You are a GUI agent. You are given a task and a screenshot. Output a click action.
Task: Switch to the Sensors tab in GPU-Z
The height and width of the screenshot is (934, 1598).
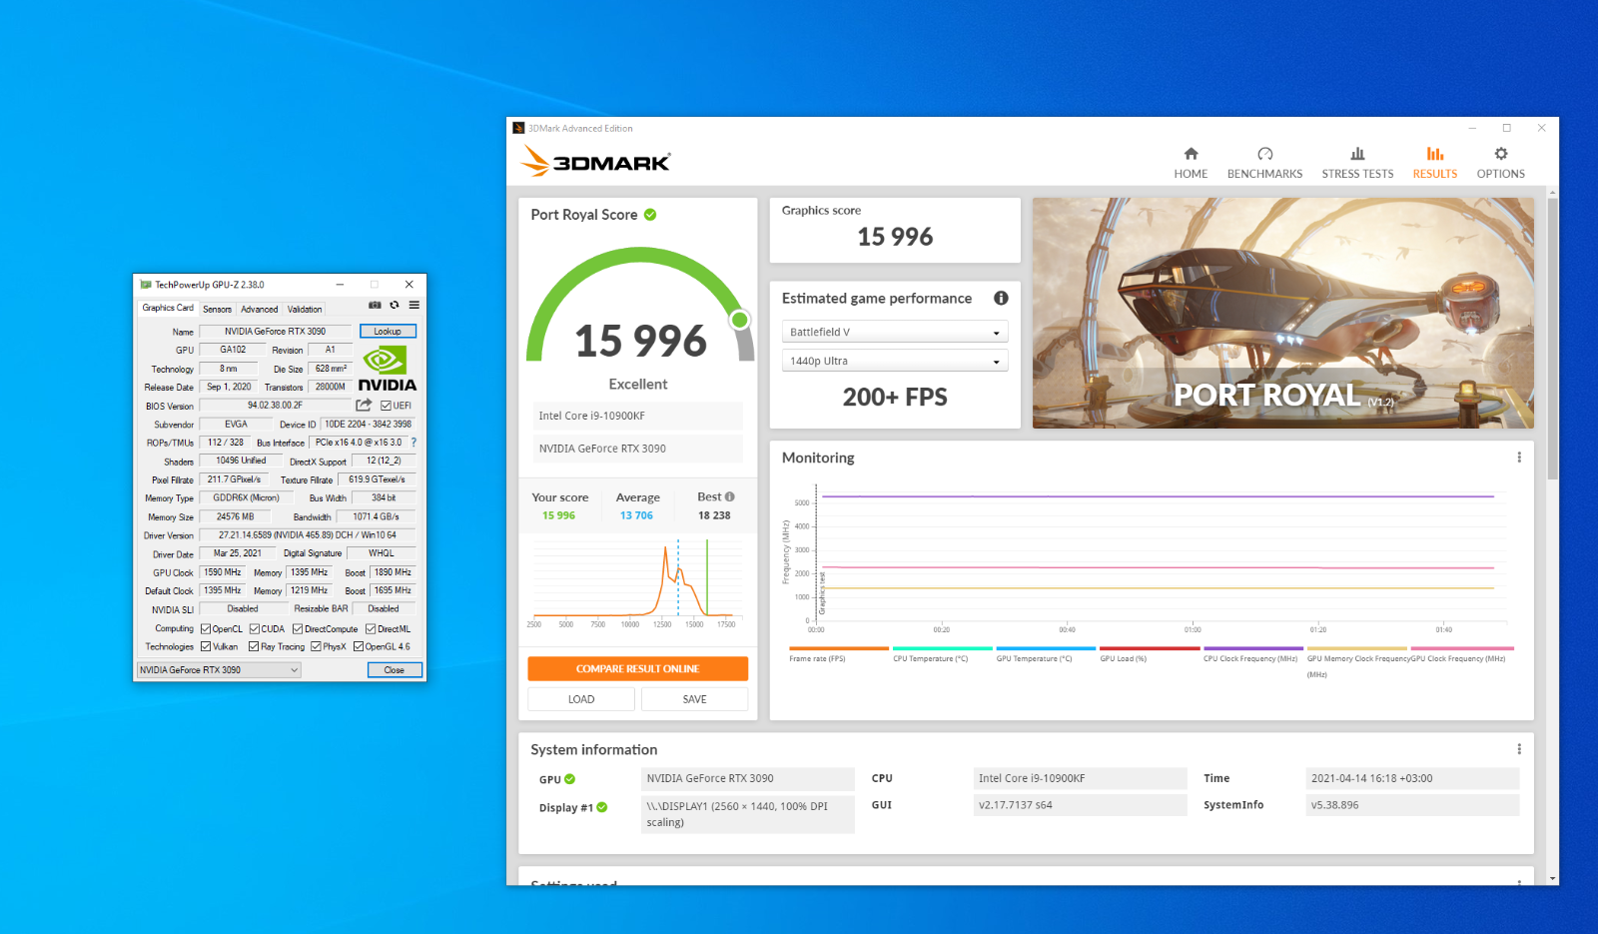coord(217,309)
